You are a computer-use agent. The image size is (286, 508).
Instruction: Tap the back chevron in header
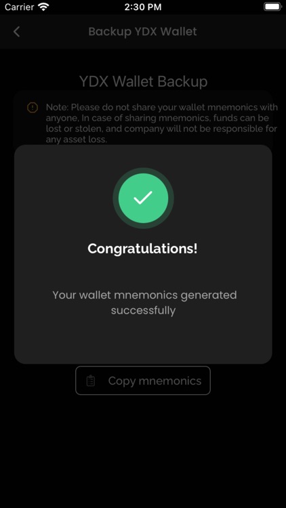coord(16,32)
